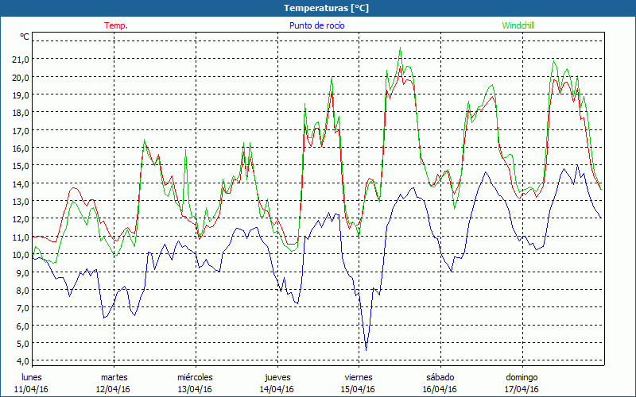
Task: Select the blue "Punto de rocío" legend label
Action: pyautogui.click(x=317, y=25)
